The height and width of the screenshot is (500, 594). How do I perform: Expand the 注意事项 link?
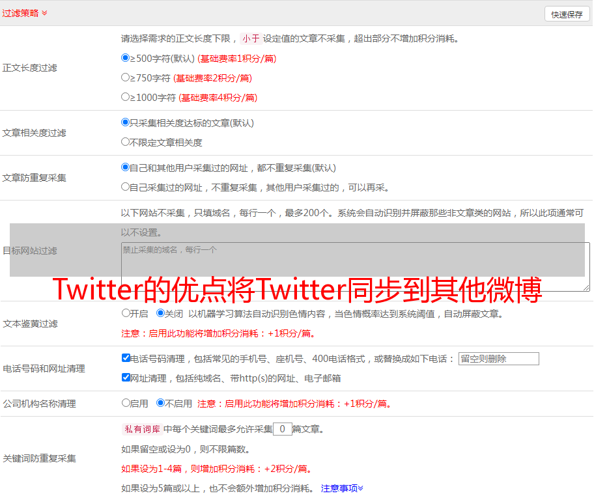(x=342, y=489)
